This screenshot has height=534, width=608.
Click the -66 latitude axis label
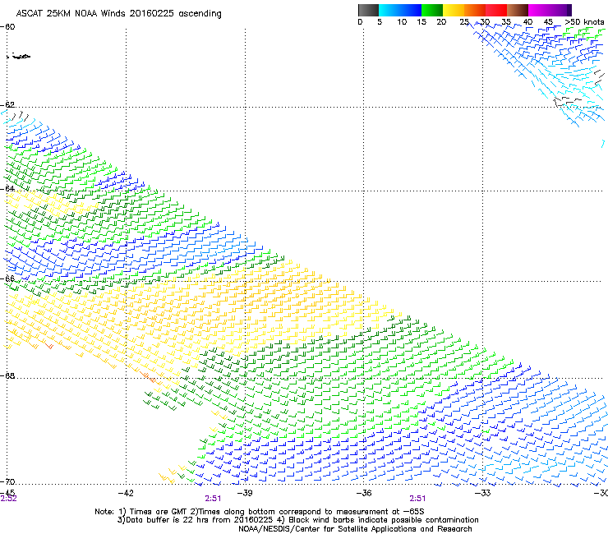[x=7, y=279]
